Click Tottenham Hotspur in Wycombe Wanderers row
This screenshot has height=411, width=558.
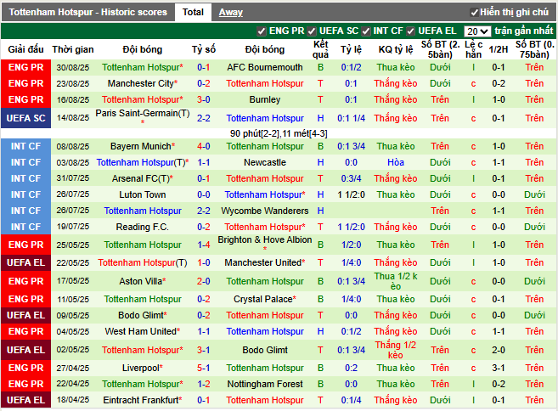click(x=143, y=211)
